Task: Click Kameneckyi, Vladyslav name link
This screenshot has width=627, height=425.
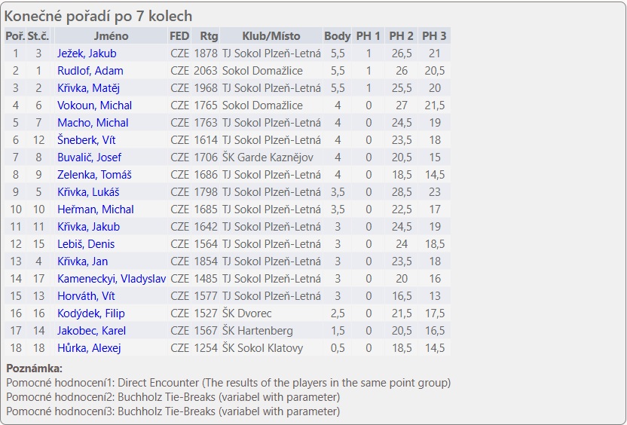Action: [112, 279]
